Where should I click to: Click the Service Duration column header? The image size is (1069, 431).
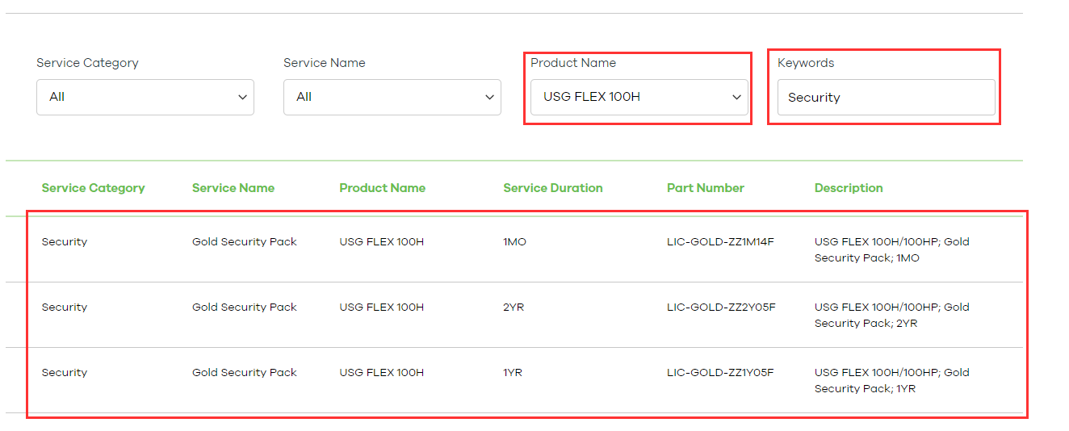click(552, 188)
